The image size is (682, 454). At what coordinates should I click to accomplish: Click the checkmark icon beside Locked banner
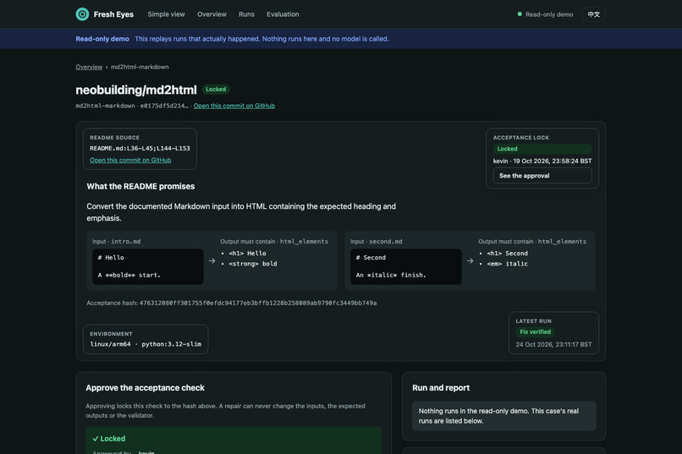coord(96,439)
